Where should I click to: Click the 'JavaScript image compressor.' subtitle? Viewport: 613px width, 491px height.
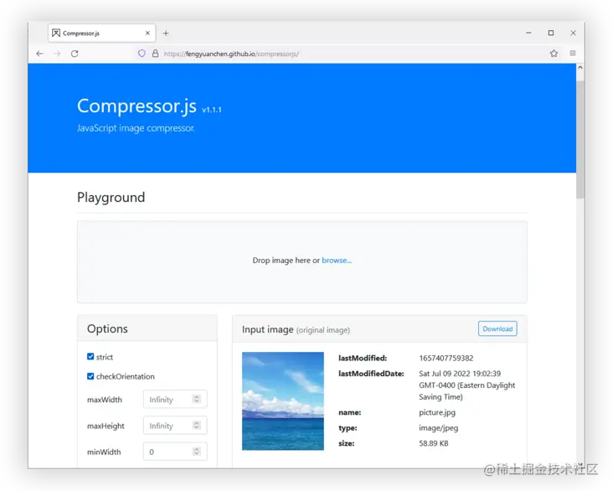[x=136, y=128]
